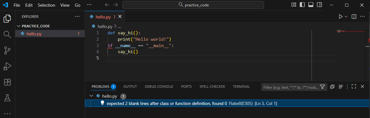The height and width of the screenshot is (118, 370).
Task: Click the Flake8(E305) code label
Action: point(241,103)
